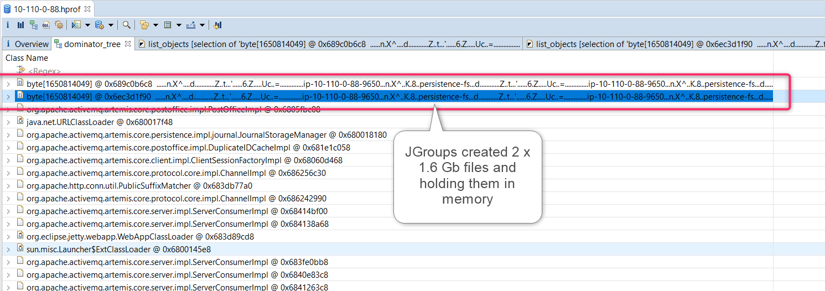Click Compare to Another Heap Dump icon
The width and height of the screenshot is (825, 291).
(217, 25)
